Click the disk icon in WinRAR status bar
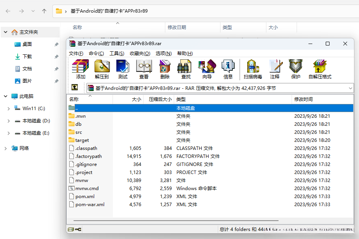 71,229
